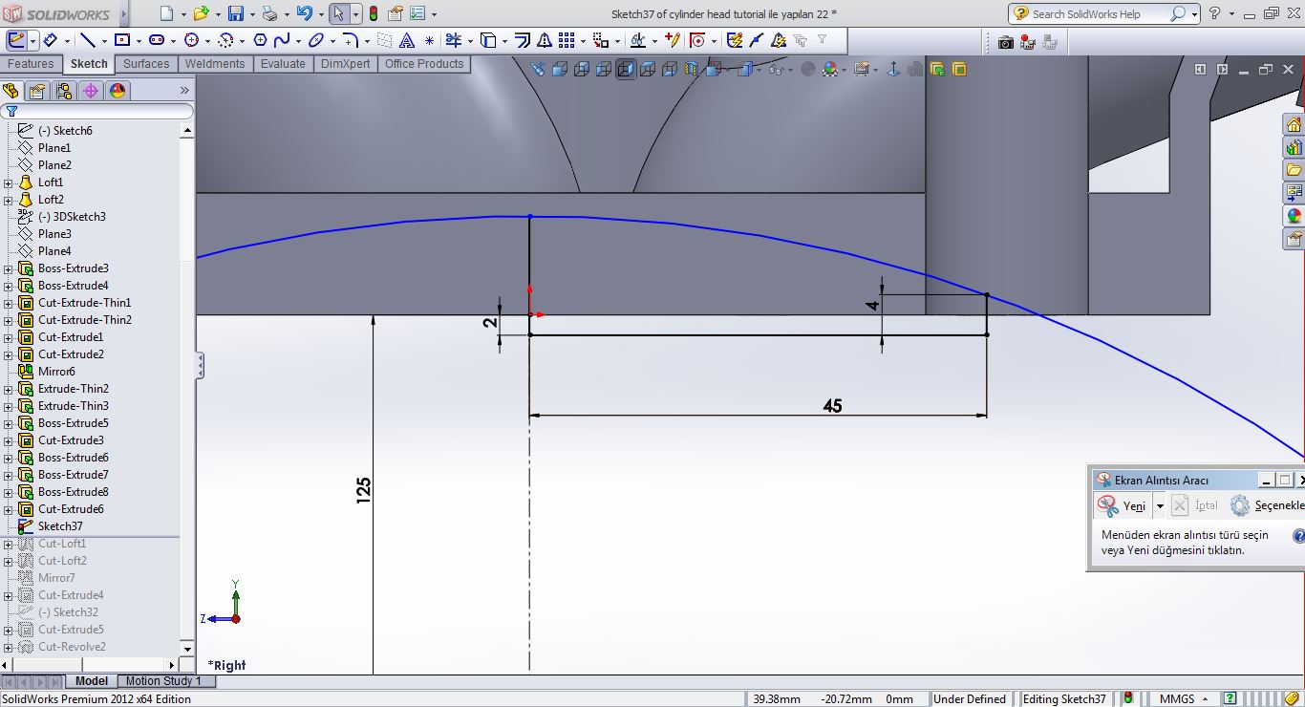
Task: Select the Ellipse sketch tool
Action: (315, 40)
